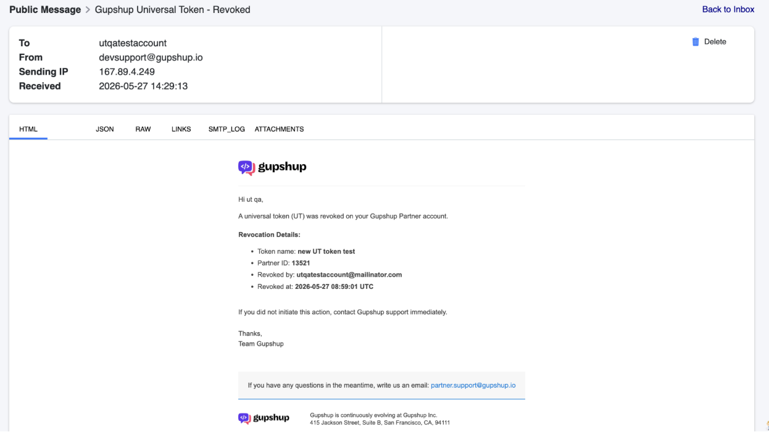
Task: Click the 415 Jackson Street address line
Action: point(380,423)
